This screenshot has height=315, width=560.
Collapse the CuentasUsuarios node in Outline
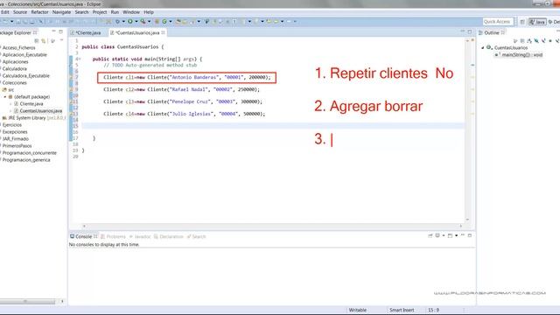[x=483, y=47]
